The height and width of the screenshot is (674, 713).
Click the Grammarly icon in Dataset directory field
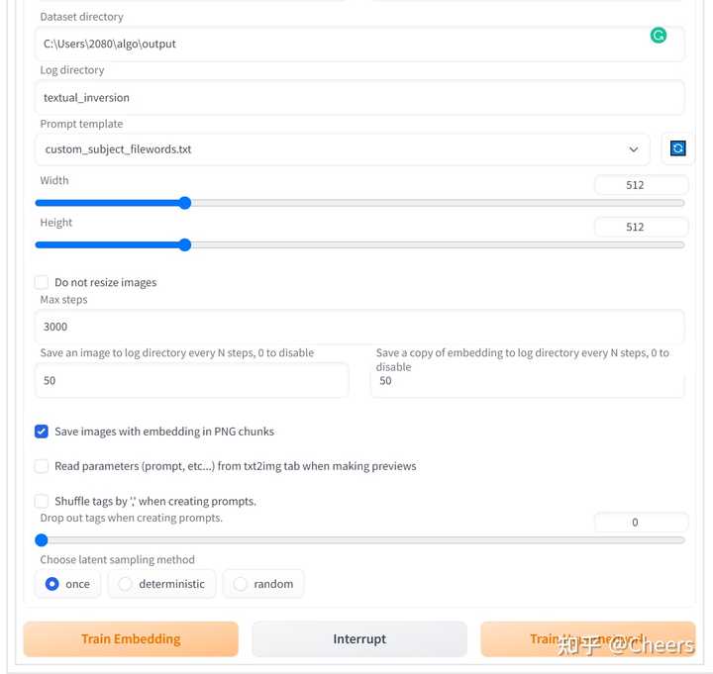point(659,36)
